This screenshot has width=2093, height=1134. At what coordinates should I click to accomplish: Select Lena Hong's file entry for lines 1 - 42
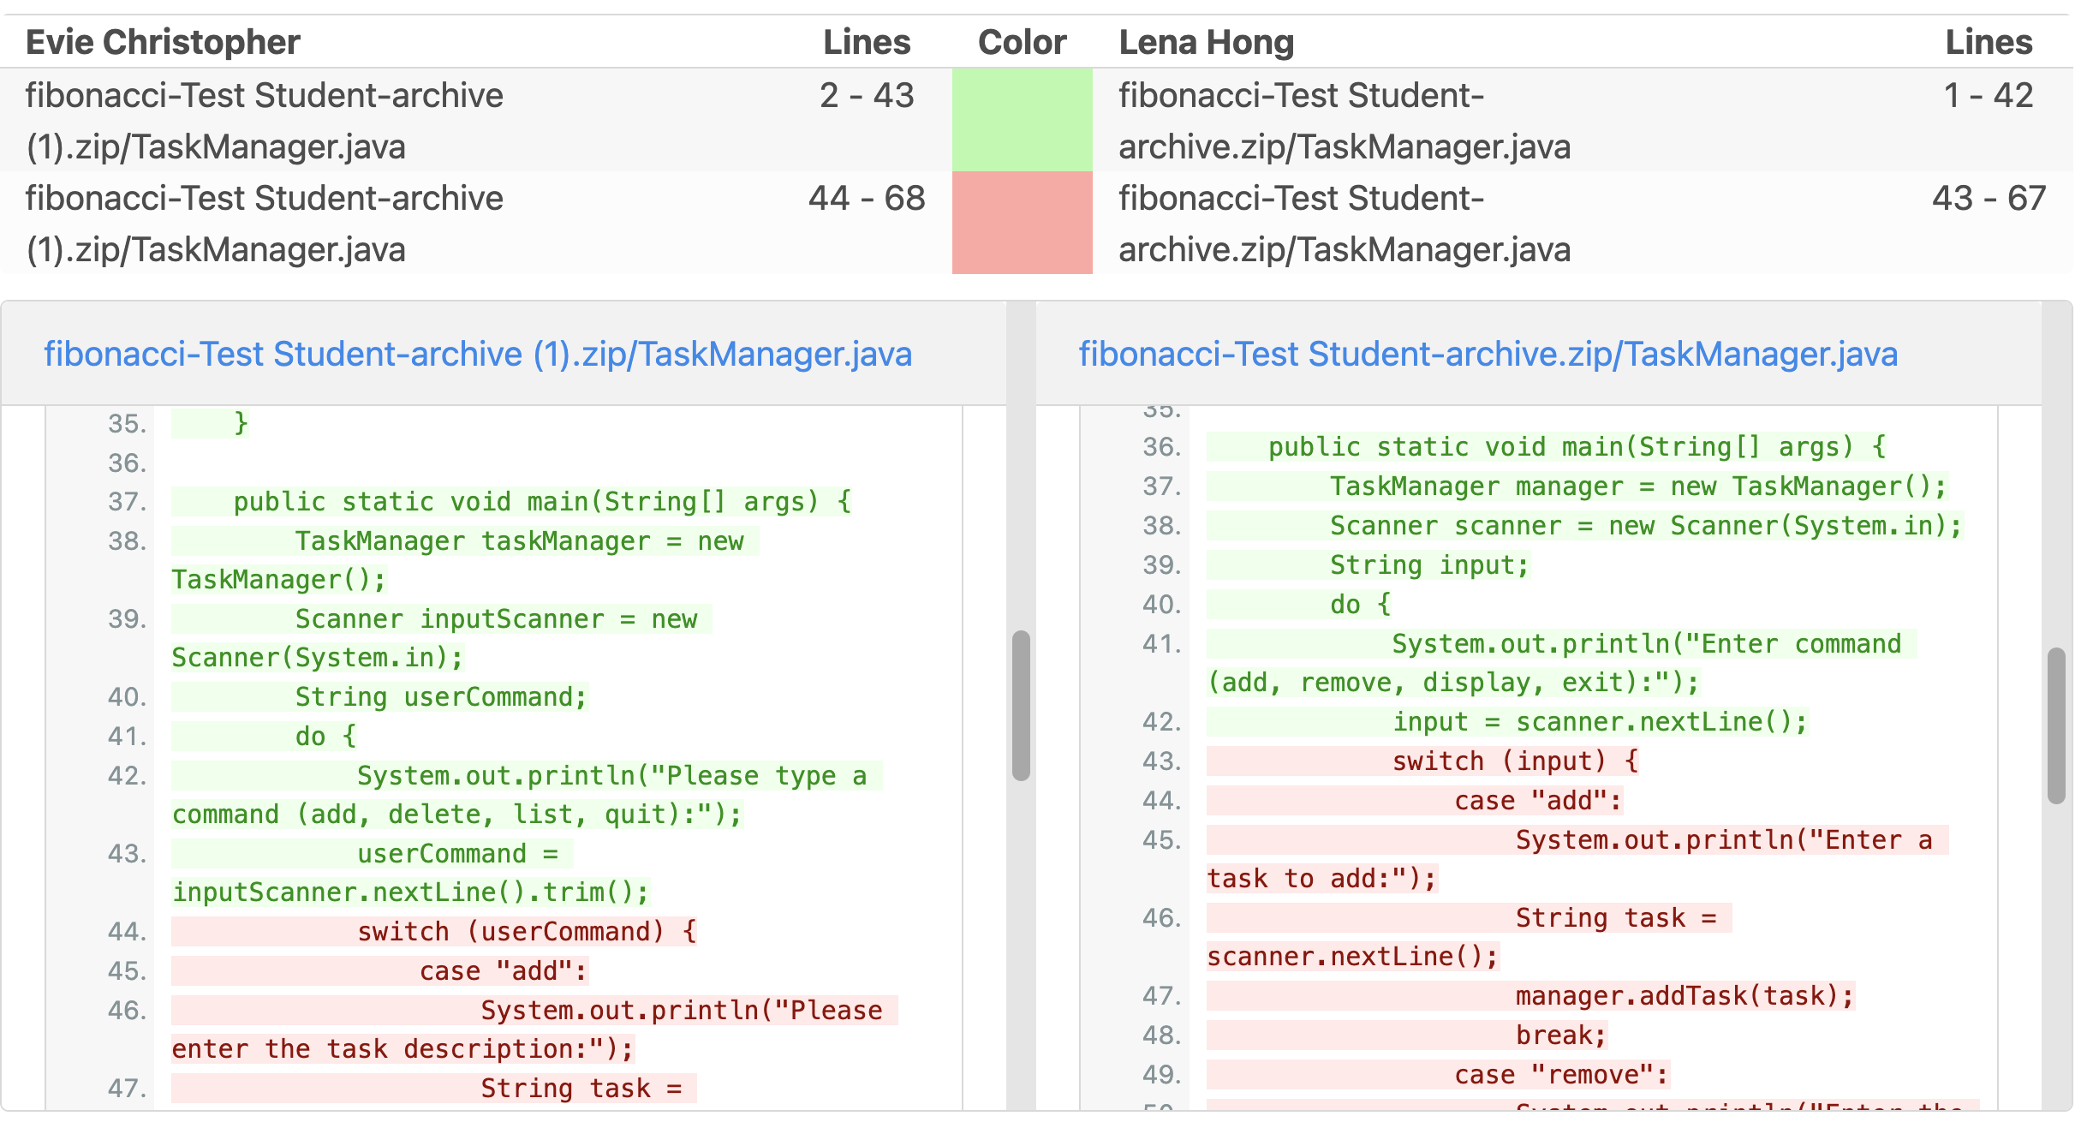[1345, 121]
